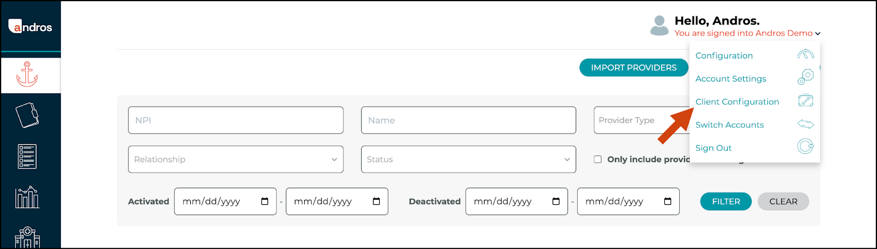Click the FILTER button

(x=726, y=201)
